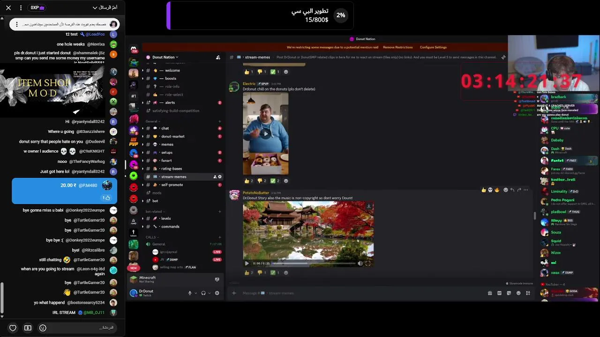Open the 0XP points badge
The height and width of the screenshot is (337, 600).
(37, 8)
